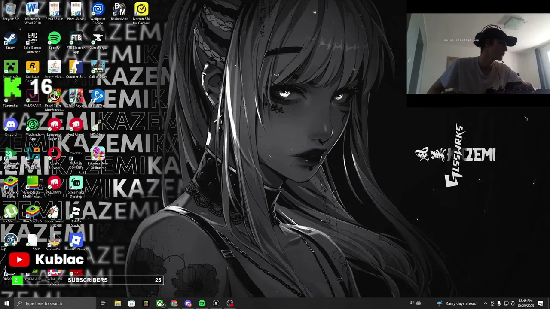Click the taskbar search box

(x=55, y=303)
